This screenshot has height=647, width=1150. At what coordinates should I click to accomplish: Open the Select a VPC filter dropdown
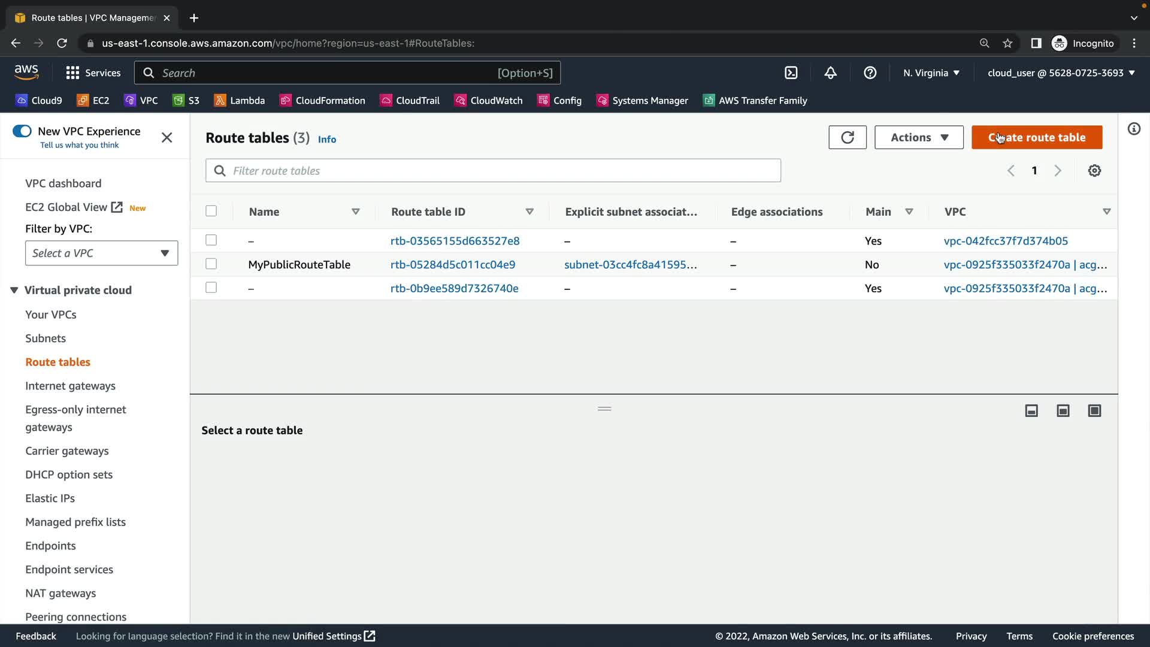101,253
